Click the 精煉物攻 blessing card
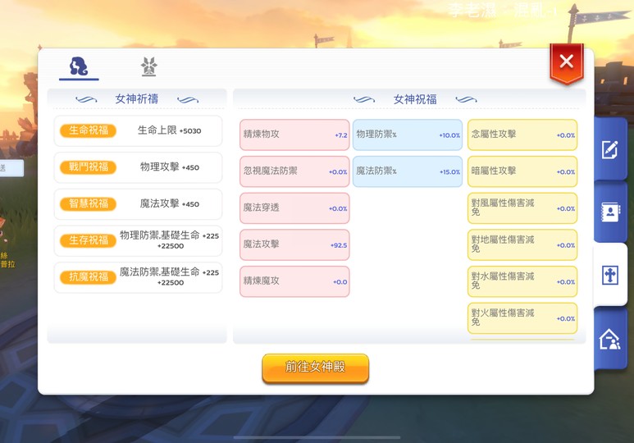The width and height of the screenshot is (634, 443). coord(294,135)
